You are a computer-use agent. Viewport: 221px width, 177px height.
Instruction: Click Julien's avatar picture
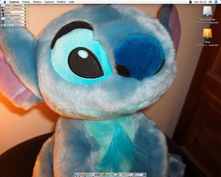(3, 12)
